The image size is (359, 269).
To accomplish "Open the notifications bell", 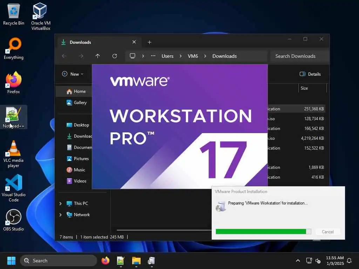I will [x=350, y=261].
